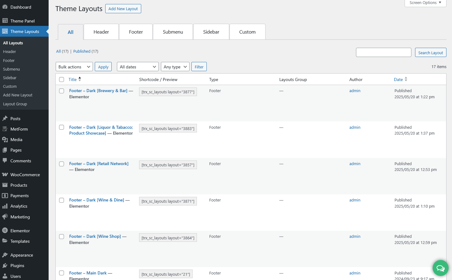Click admin author for Wine & Dine row
Screen dimensions: 452x280
tap(355, 200)
